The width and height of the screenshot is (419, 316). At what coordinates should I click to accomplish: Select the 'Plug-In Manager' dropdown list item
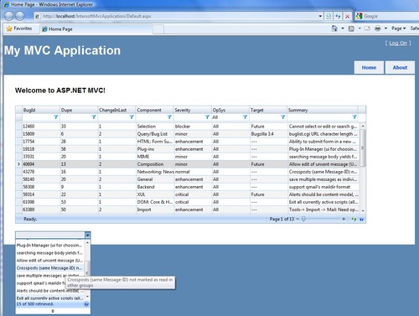click(x=49, y=246)
